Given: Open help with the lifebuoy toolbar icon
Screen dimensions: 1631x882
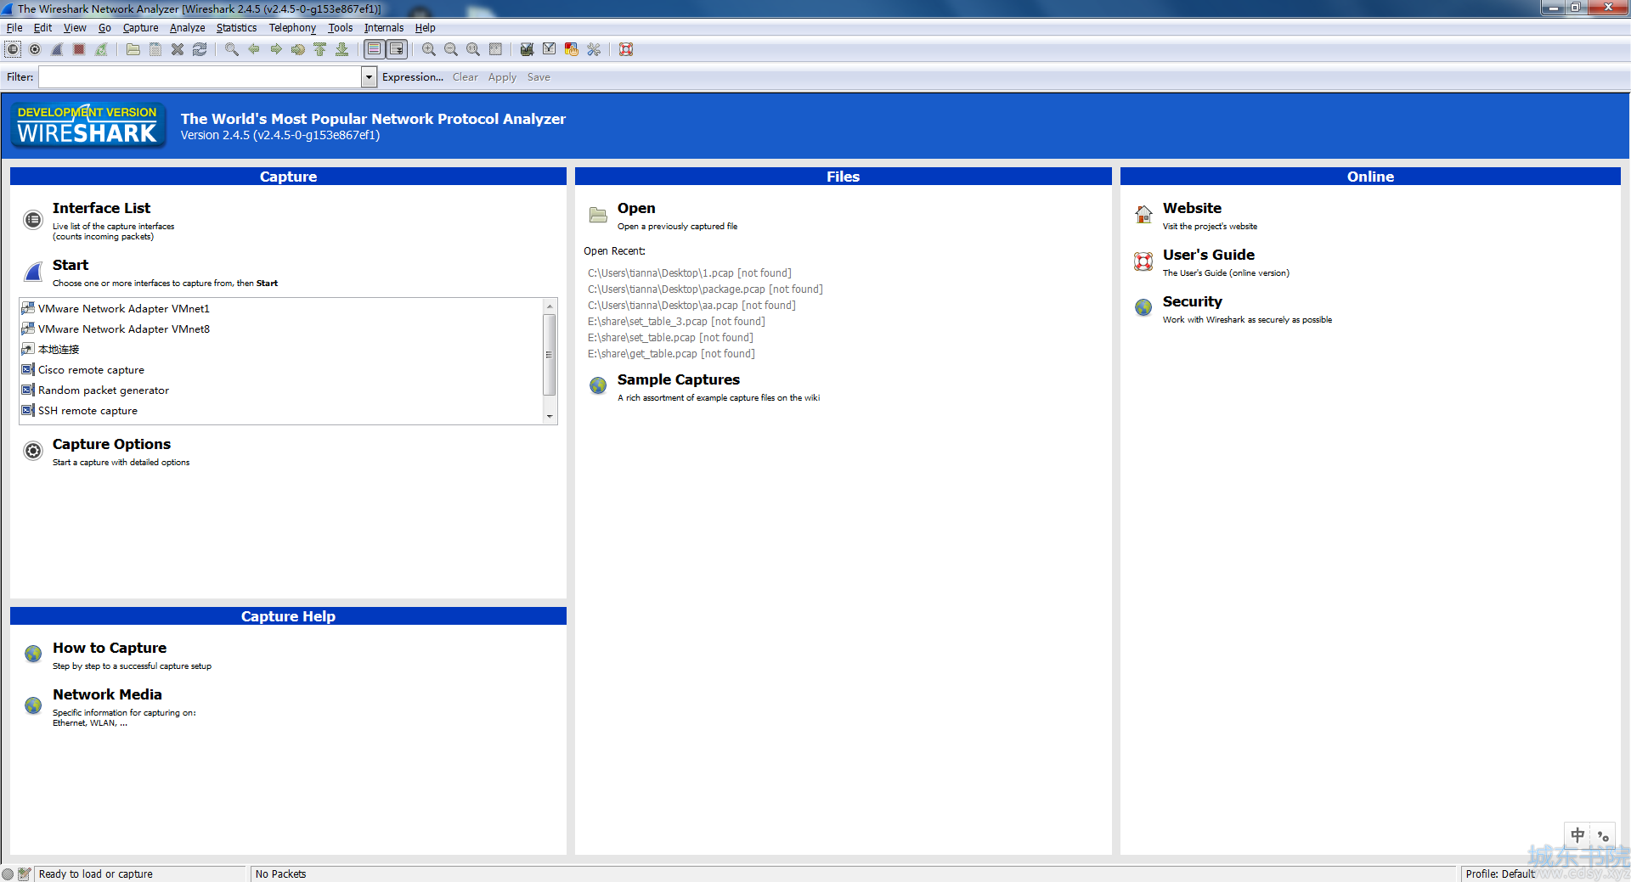Looking at the screenshot, I should tap(626, 49).
